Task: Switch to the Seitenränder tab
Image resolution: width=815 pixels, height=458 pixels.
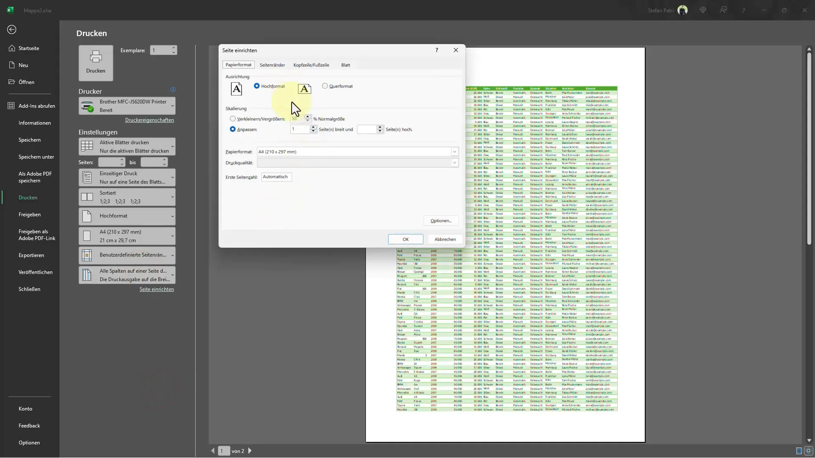Action: click(x=273, y=65)
